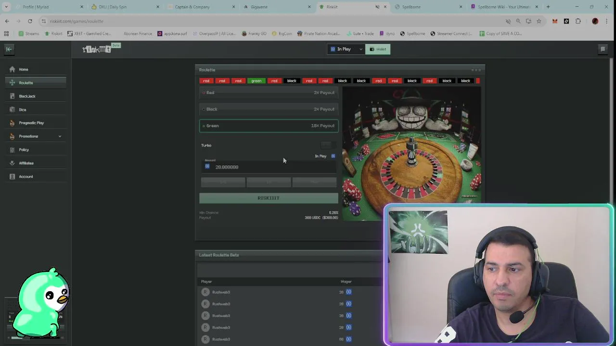Screen dimensions: 616x346
Task: Open the Chrome profile avatar
Action: tap(595, 21)
